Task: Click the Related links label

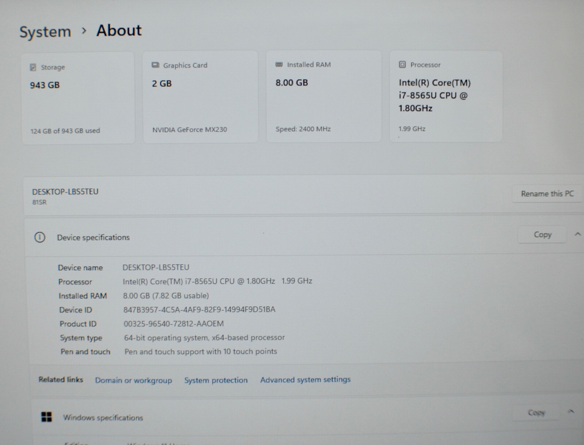Action: pyautogui.click(x=61, y=380)
